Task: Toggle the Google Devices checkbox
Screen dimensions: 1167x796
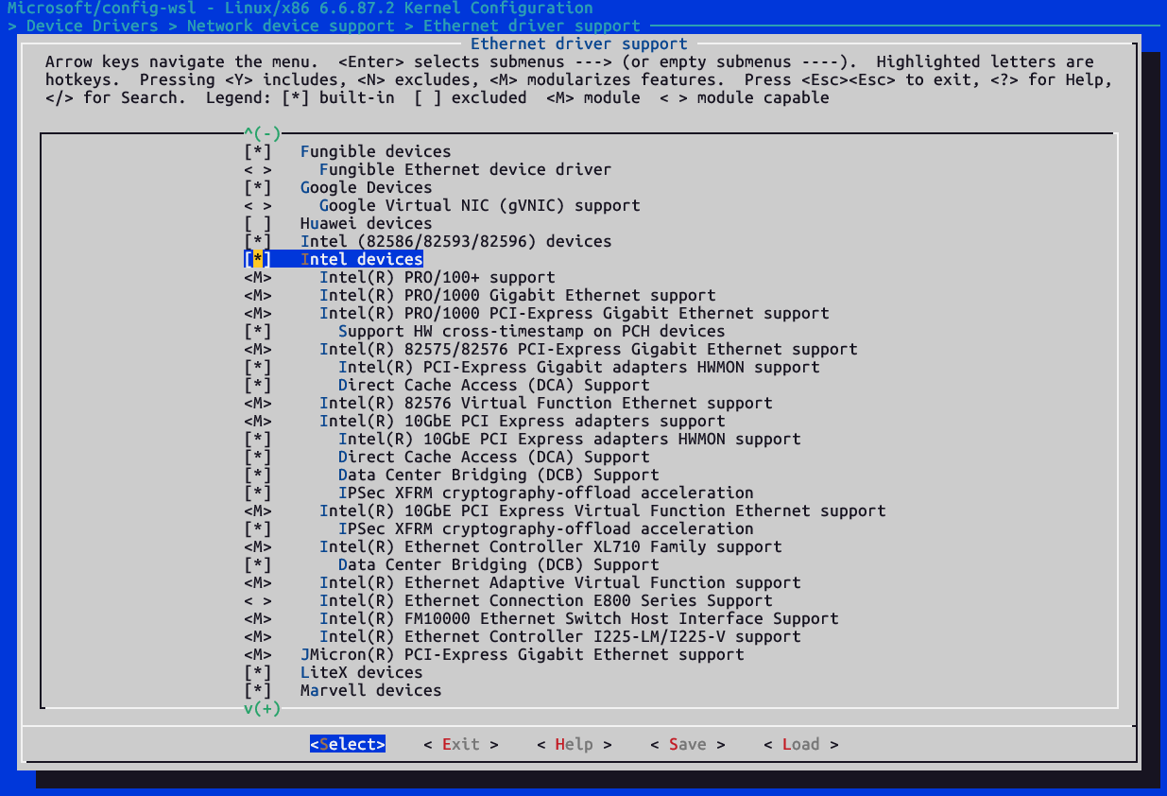Action: click(258, 187)
